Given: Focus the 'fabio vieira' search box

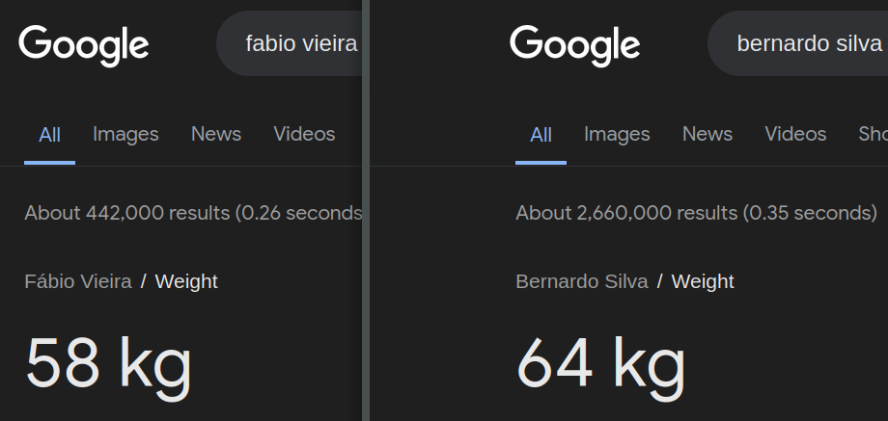Looking at the screenshot, I should pyautogui.click(x=289, y=43).
